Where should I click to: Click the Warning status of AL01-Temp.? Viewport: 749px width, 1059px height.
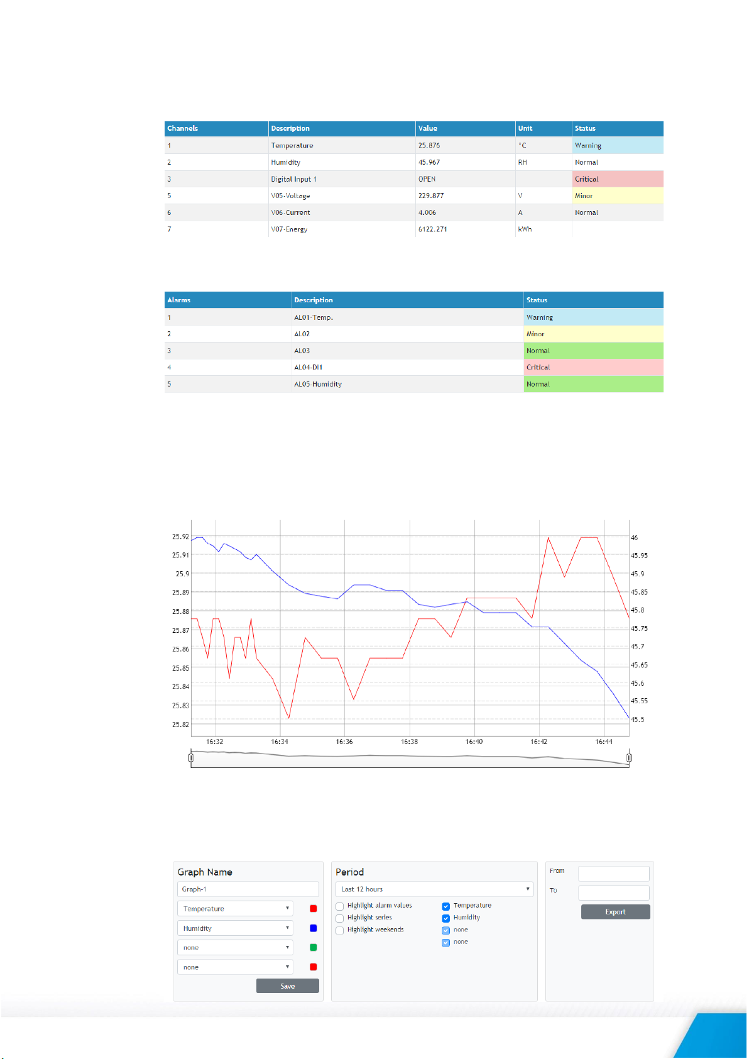point(594,317)
